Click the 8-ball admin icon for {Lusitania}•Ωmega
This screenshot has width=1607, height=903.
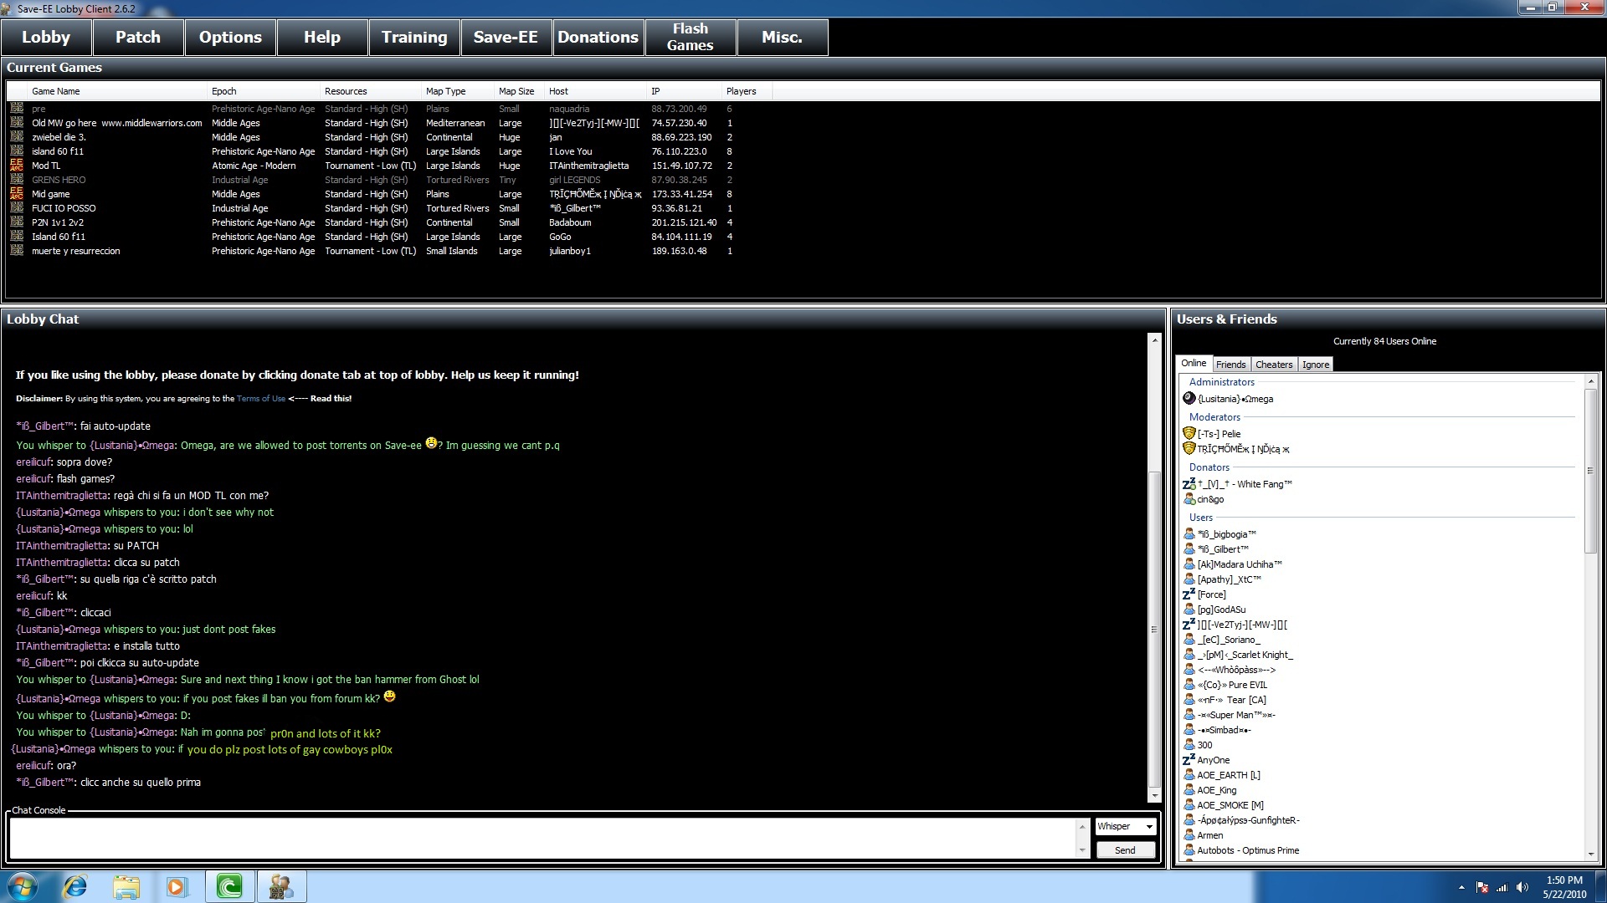(x=1189, y=399)
